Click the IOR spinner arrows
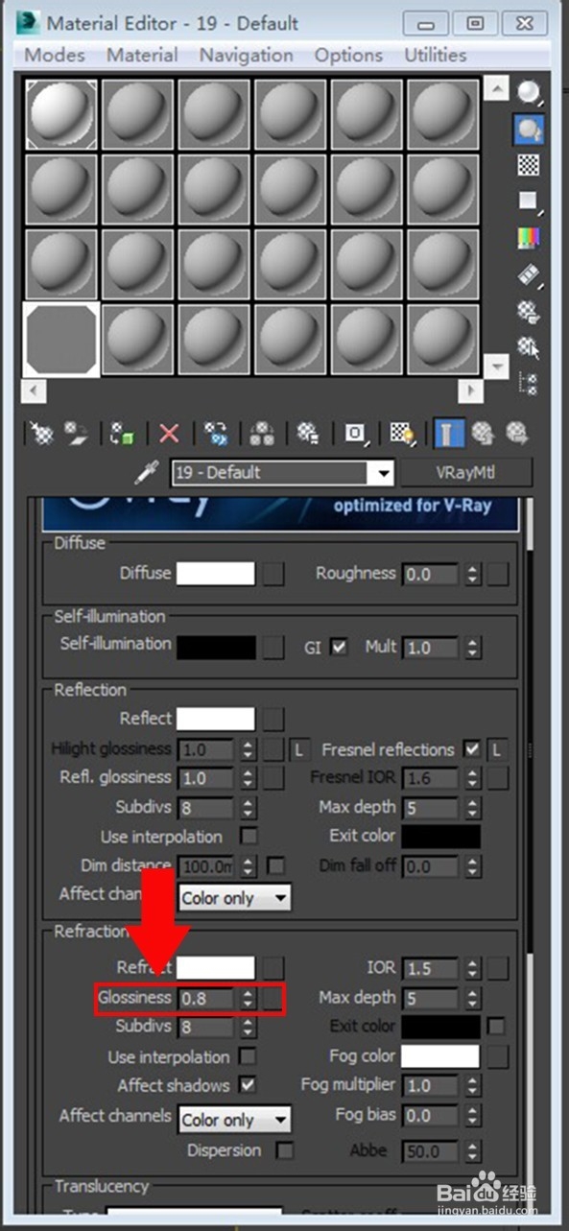The image size is (569, 1231). [472, 969]
